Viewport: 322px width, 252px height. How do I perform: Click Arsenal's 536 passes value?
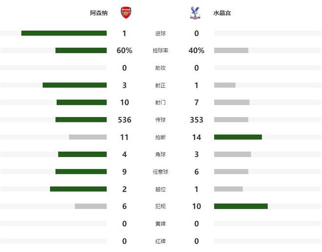pyautogui.click(x=124, y=120)
